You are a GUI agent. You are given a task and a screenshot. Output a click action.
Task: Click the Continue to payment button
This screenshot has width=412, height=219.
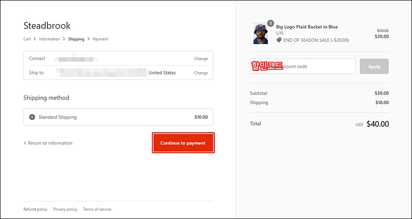click(x=183, y=143)
